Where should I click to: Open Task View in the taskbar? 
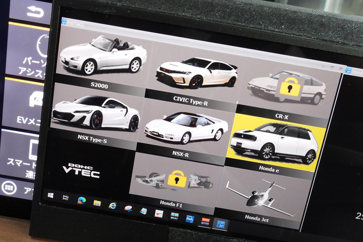click(66, 198)
